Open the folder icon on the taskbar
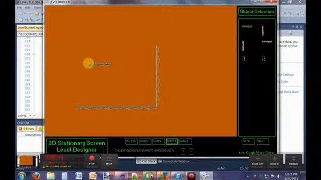 coord(50,176)
